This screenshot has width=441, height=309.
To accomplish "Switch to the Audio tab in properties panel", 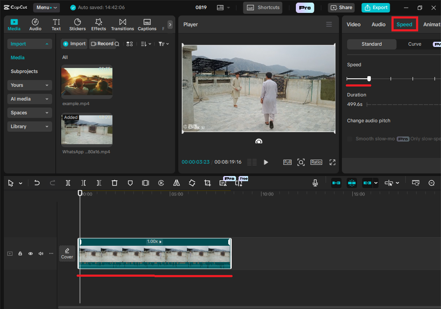I will pos(379,25).
